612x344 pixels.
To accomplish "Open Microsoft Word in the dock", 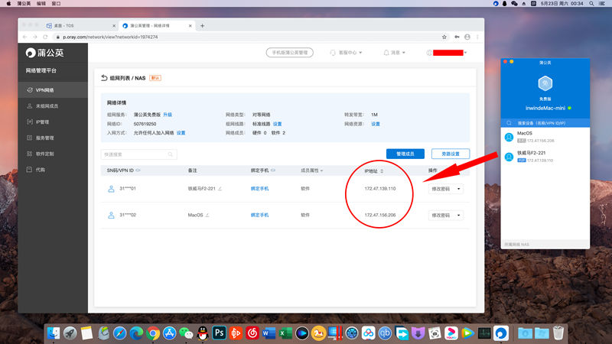I will pos(269,333).
